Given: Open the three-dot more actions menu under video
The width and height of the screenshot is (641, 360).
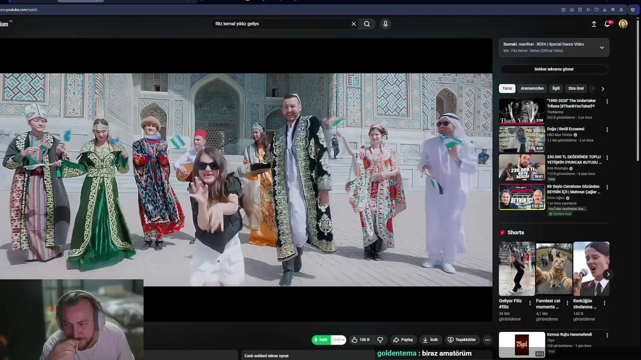Looking at the screenshot, I should point(487,340).
